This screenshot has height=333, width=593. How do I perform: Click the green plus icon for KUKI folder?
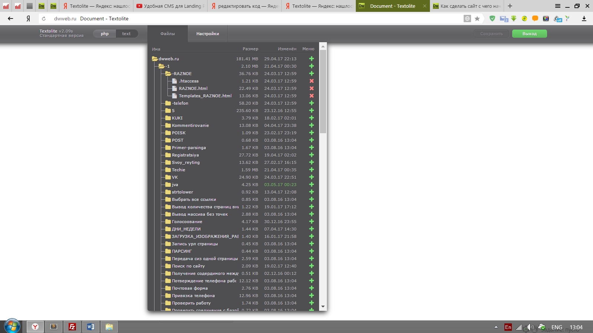(312, 118)
